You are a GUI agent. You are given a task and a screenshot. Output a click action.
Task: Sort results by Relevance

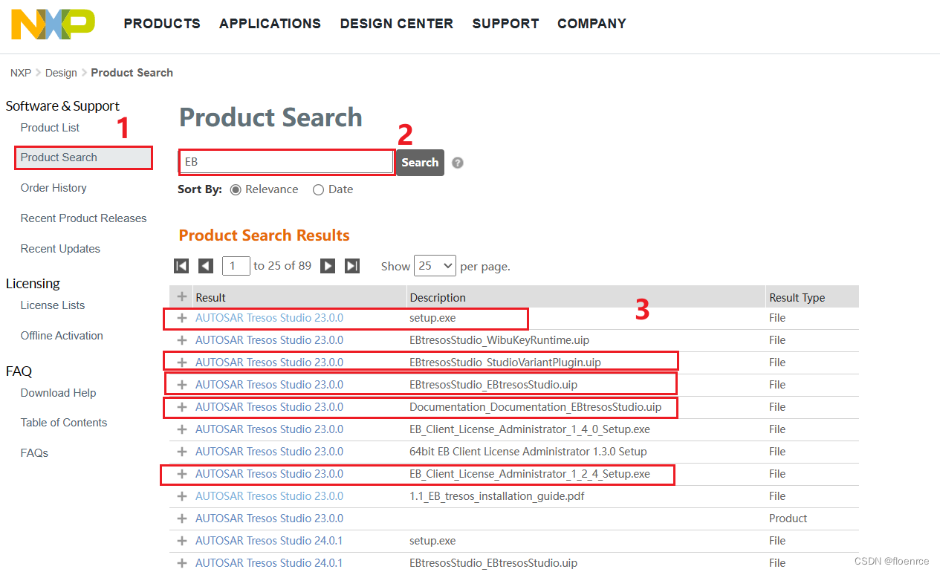pos(236,189)
